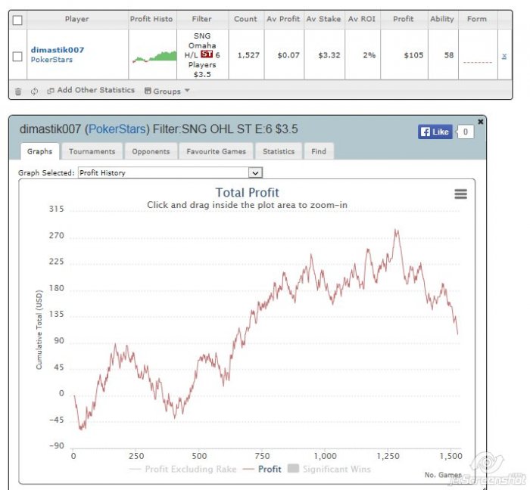Switch to the Graphs tab
The width and height of the screenshot is (530, 490).
point(40,151)
